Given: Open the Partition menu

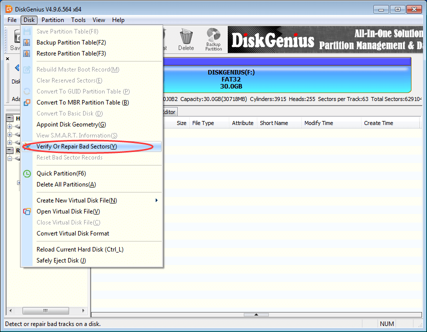Looking at the screenshot, I should click(x=53, y=20).
